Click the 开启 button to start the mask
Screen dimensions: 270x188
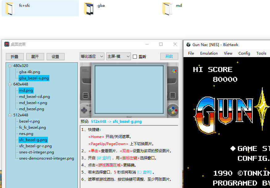169,56
